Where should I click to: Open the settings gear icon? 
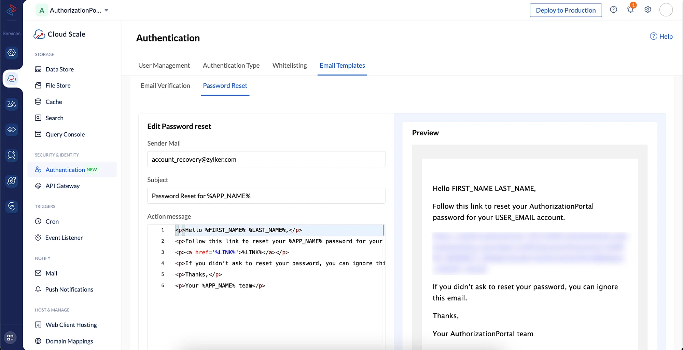pyautogui.click(x=648, y=10)
